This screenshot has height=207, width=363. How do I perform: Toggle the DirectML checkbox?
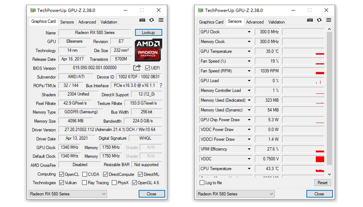pyautogui.click(x=140, y=174)
